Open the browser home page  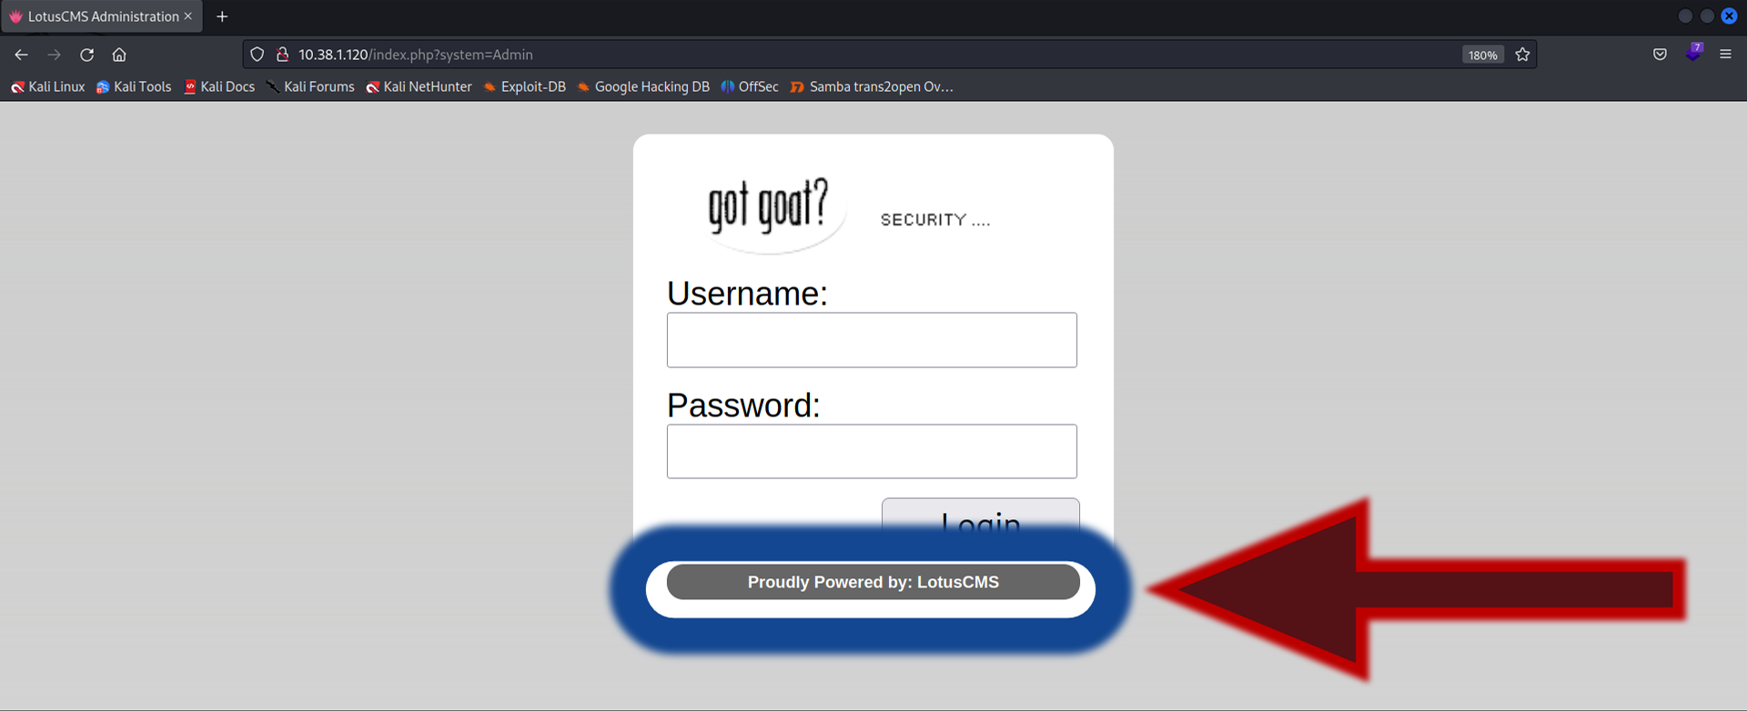coord(119,55)
